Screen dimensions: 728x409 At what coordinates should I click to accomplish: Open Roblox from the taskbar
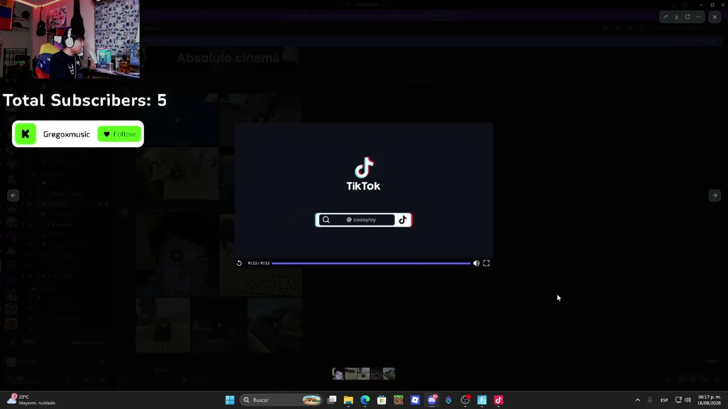[415, 400]
